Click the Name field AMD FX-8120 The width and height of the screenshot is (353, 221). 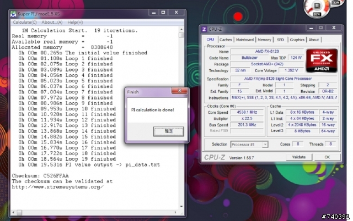[267, 51]
